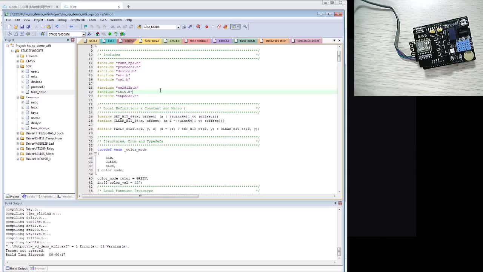Close the Build Output panel
Image resolution: width=483 pixels, height=272 pixels.
(x=340, y=203)
